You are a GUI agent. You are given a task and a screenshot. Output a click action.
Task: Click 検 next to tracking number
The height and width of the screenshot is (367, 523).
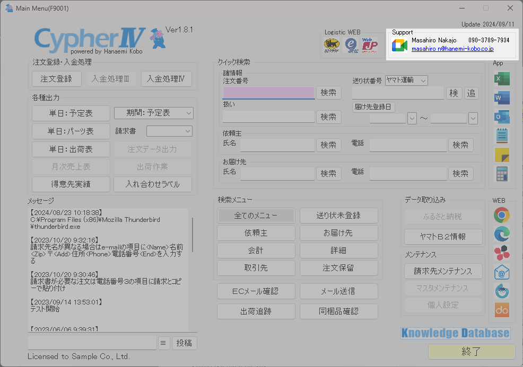[454, 93]
